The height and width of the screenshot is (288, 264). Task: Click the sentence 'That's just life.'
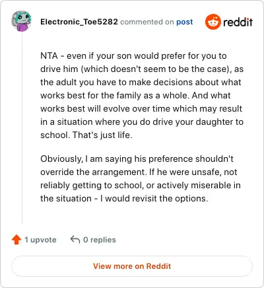[102, 135]
